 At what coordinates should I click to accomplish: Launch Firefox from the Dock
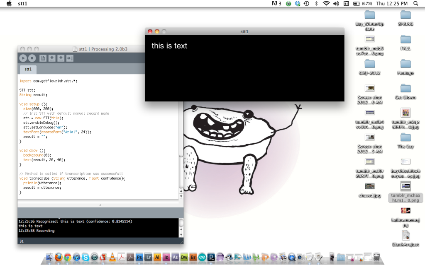pos(59,257)
